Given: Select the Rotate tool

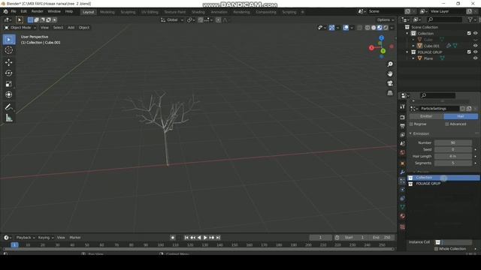Looking at the screenshot, I should (9, 73).
